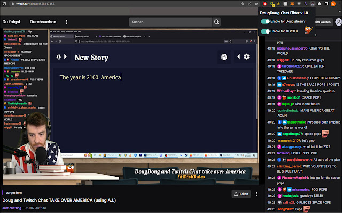
Task: Open chat user papajohnsworth
Action: coord(299,160)
